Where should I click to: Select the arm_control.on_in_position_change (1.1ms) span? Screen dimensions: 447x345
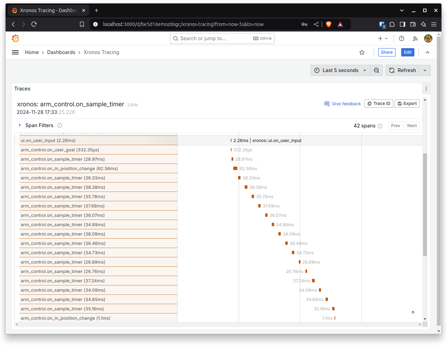pyautogui.click(x=99, y=318)
